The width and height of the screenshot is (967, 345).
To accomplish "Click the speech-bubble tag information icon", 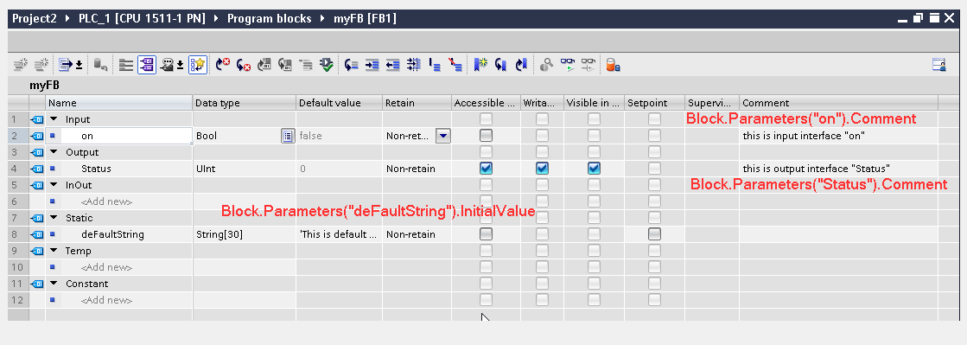I will point(168,64).
